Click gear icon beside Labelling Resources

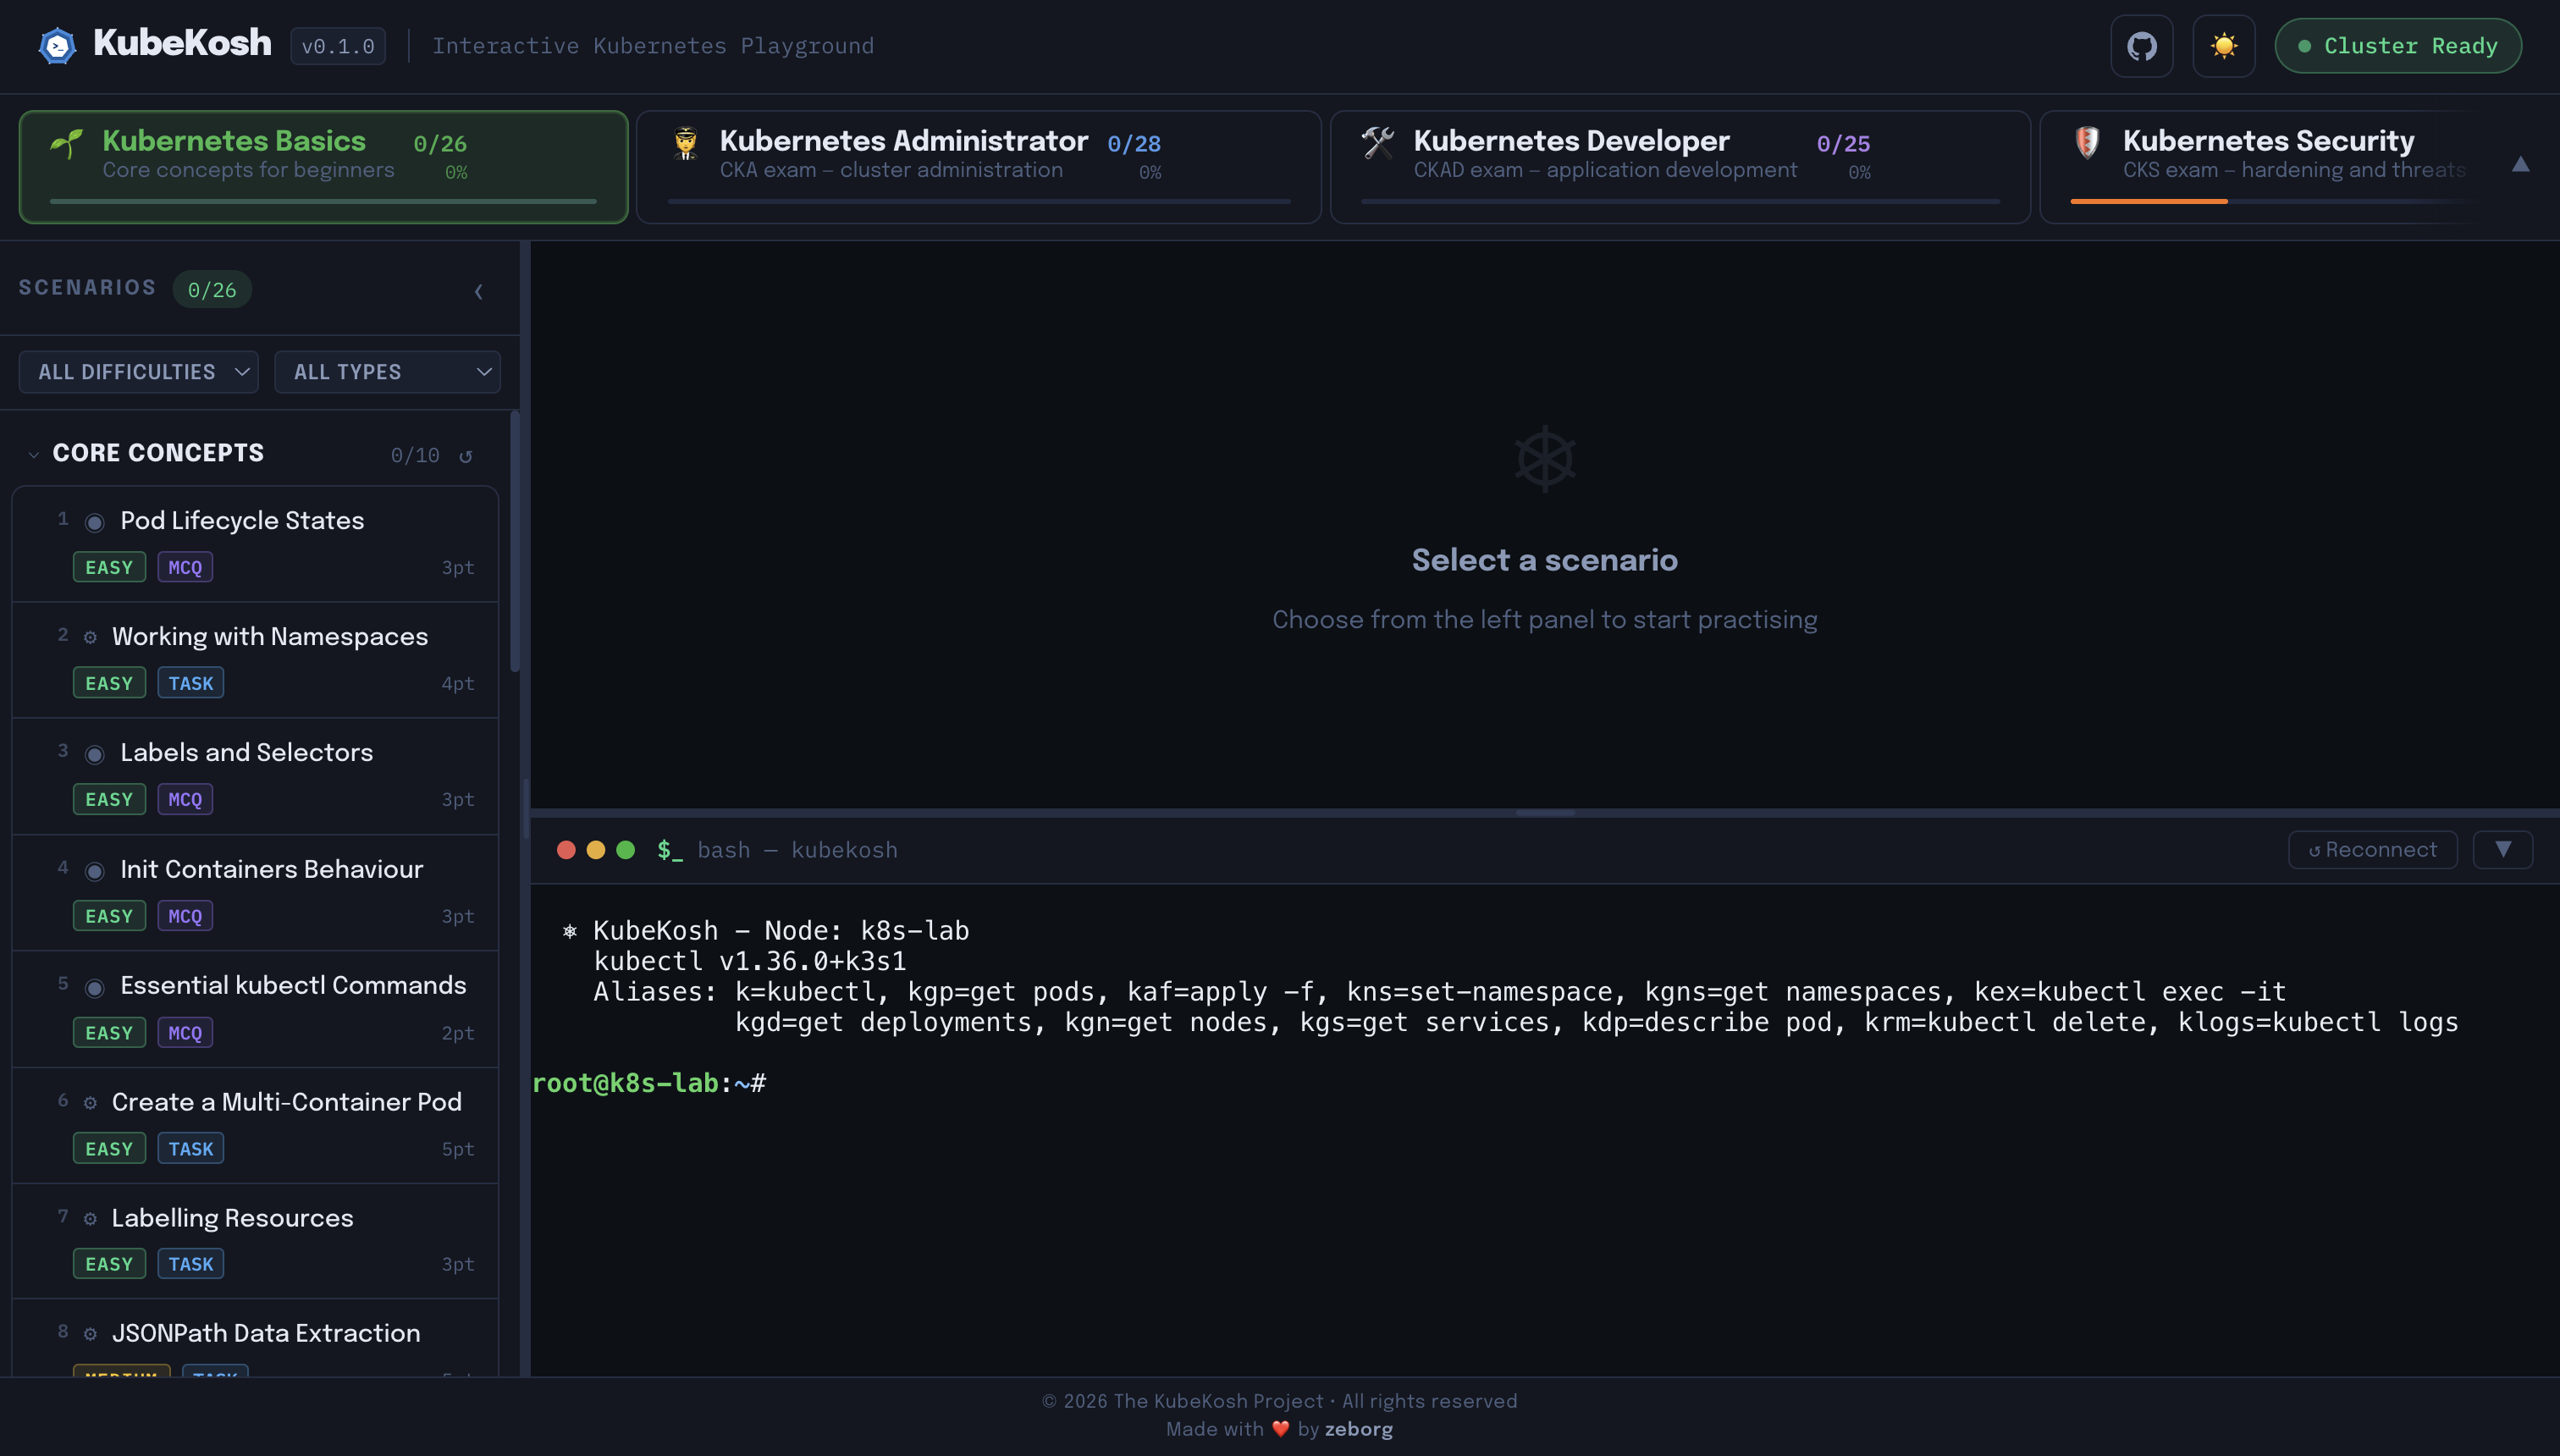(90, 1219)
